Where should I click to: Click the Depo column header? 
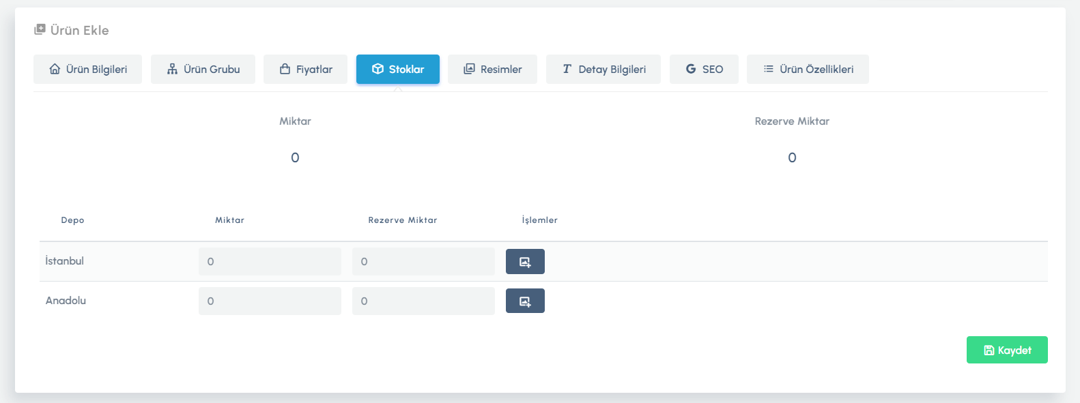point(72,220)
